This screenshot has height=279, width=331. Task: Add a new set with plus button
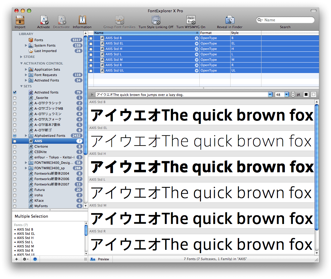(x=16, y=259)
